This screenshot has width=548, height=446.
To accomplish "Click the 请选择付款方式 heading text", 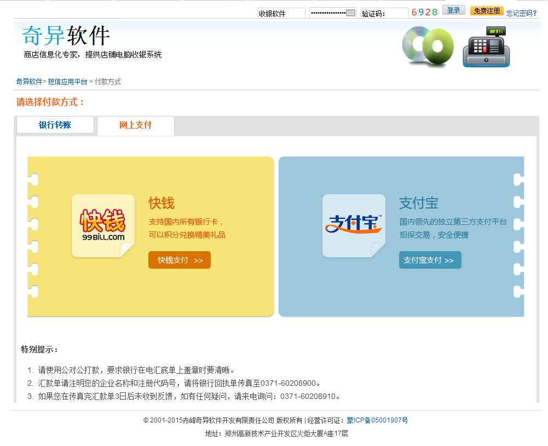I will (50, 102).
